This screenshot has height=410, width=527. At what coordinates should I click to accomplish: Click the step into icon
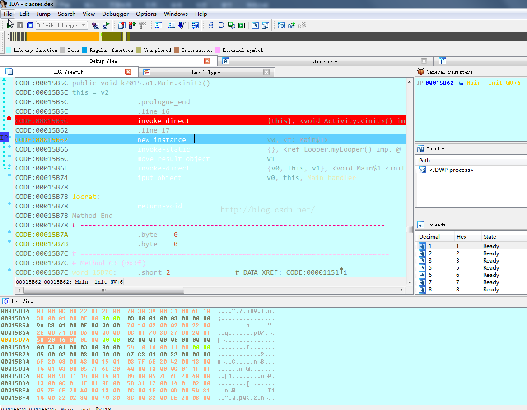(211, 25)
